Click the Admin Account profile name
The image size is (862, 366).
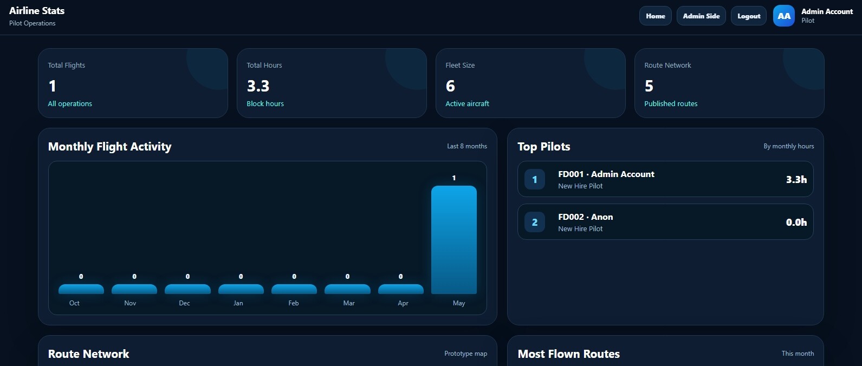point(827,11)
